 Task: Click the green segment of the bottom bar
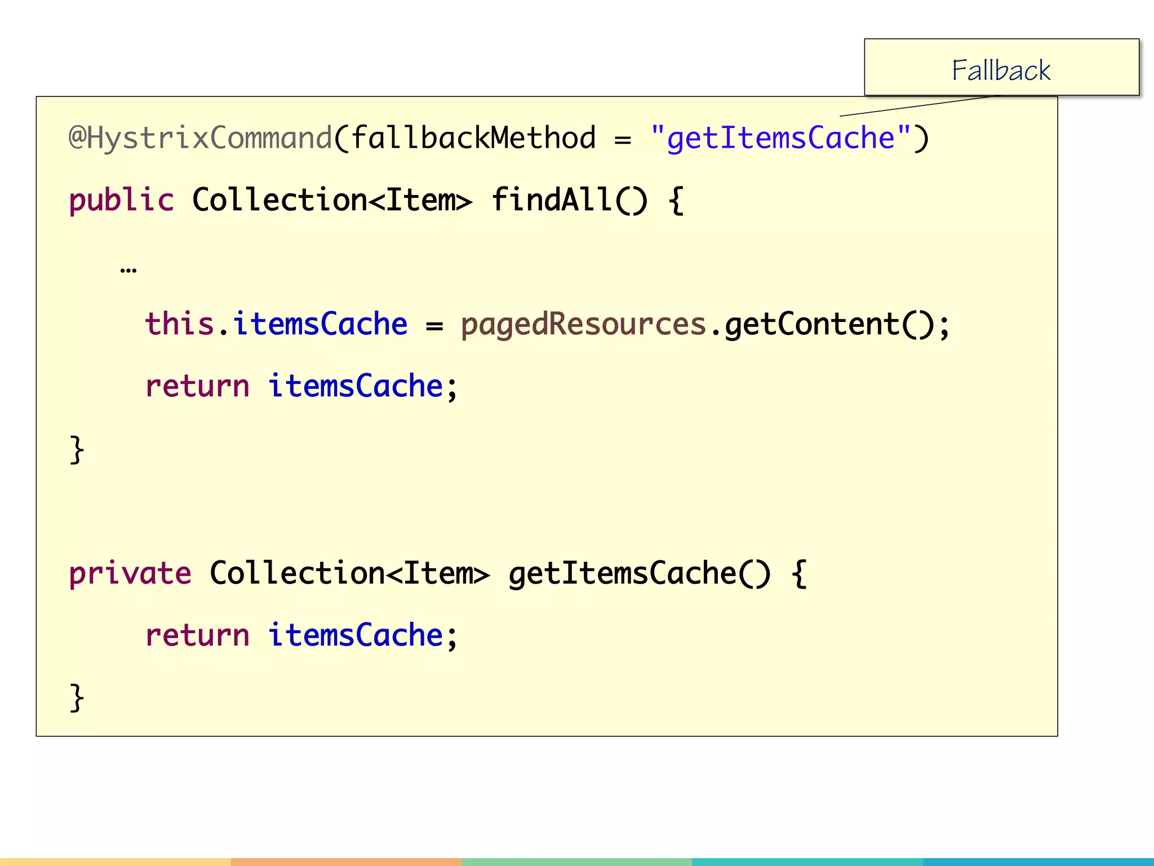pyautogui.click(x=576, y=862)
